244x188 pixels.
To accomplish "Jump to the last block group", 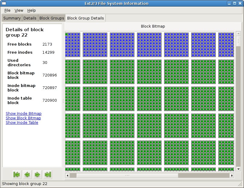I will [48, 174].
